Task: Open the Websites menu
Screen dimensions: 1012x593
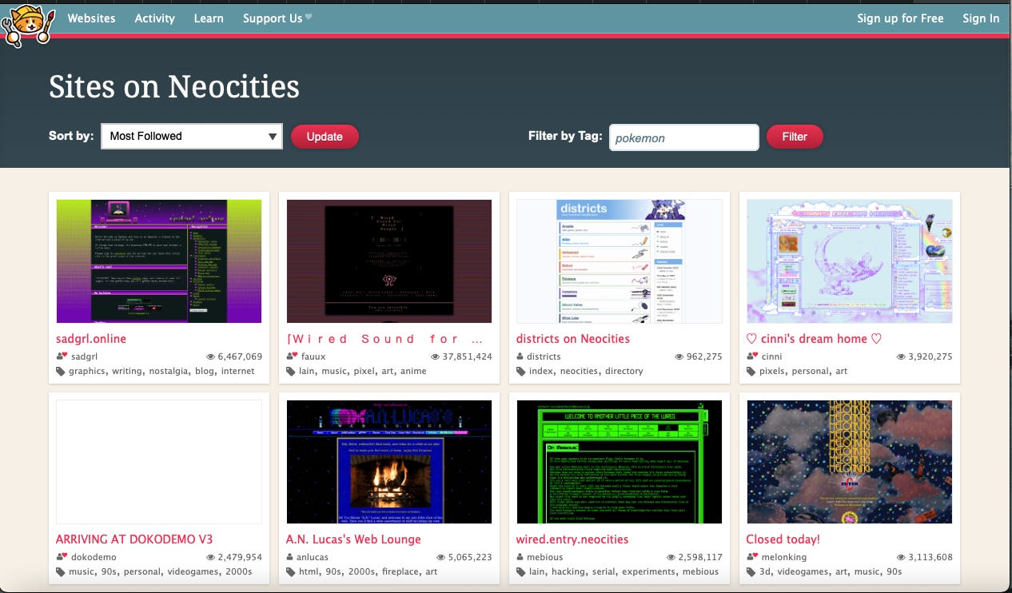Action: (x=91, y=18)
